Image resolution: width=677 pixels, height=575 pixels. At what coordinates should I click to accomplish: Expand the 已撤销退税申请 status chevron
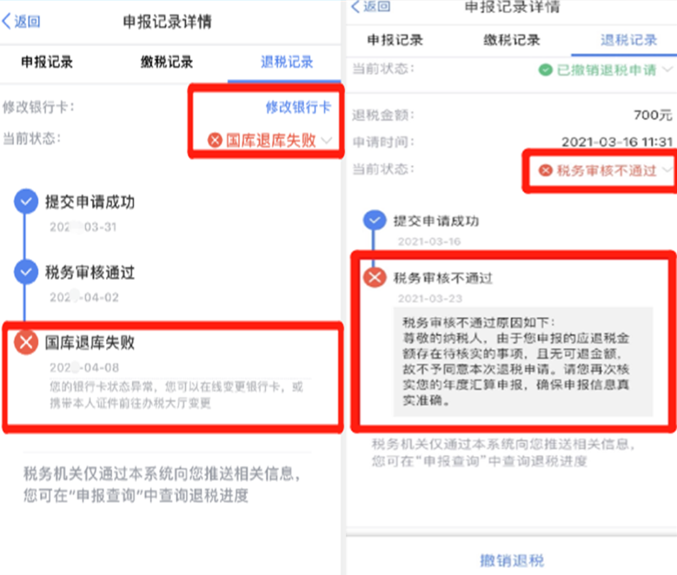click(x=668, y=69)
